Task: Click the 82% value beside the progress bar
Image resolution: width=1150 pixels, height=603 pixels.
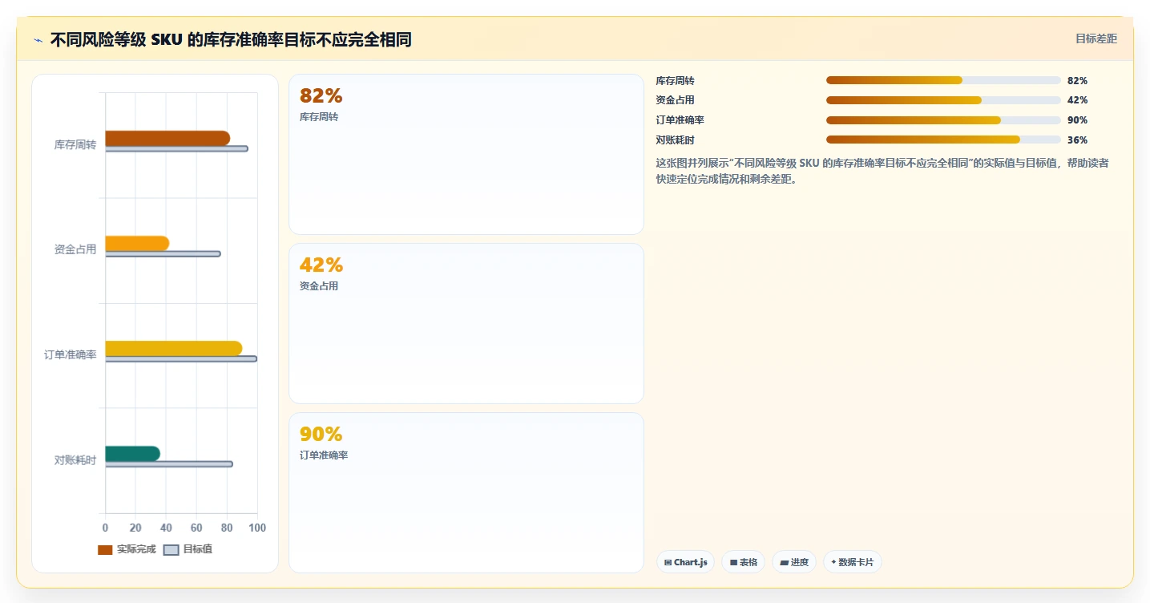Action: coord(1077,80)
